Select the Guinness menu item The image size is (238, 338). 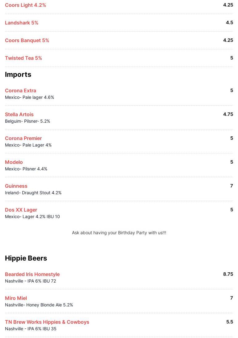pyautogui.click(x=16, y=186)
